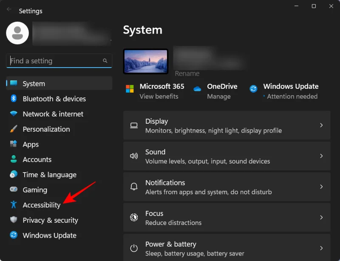Select the Privacy & security shield icon

click(x=13, y=220)
